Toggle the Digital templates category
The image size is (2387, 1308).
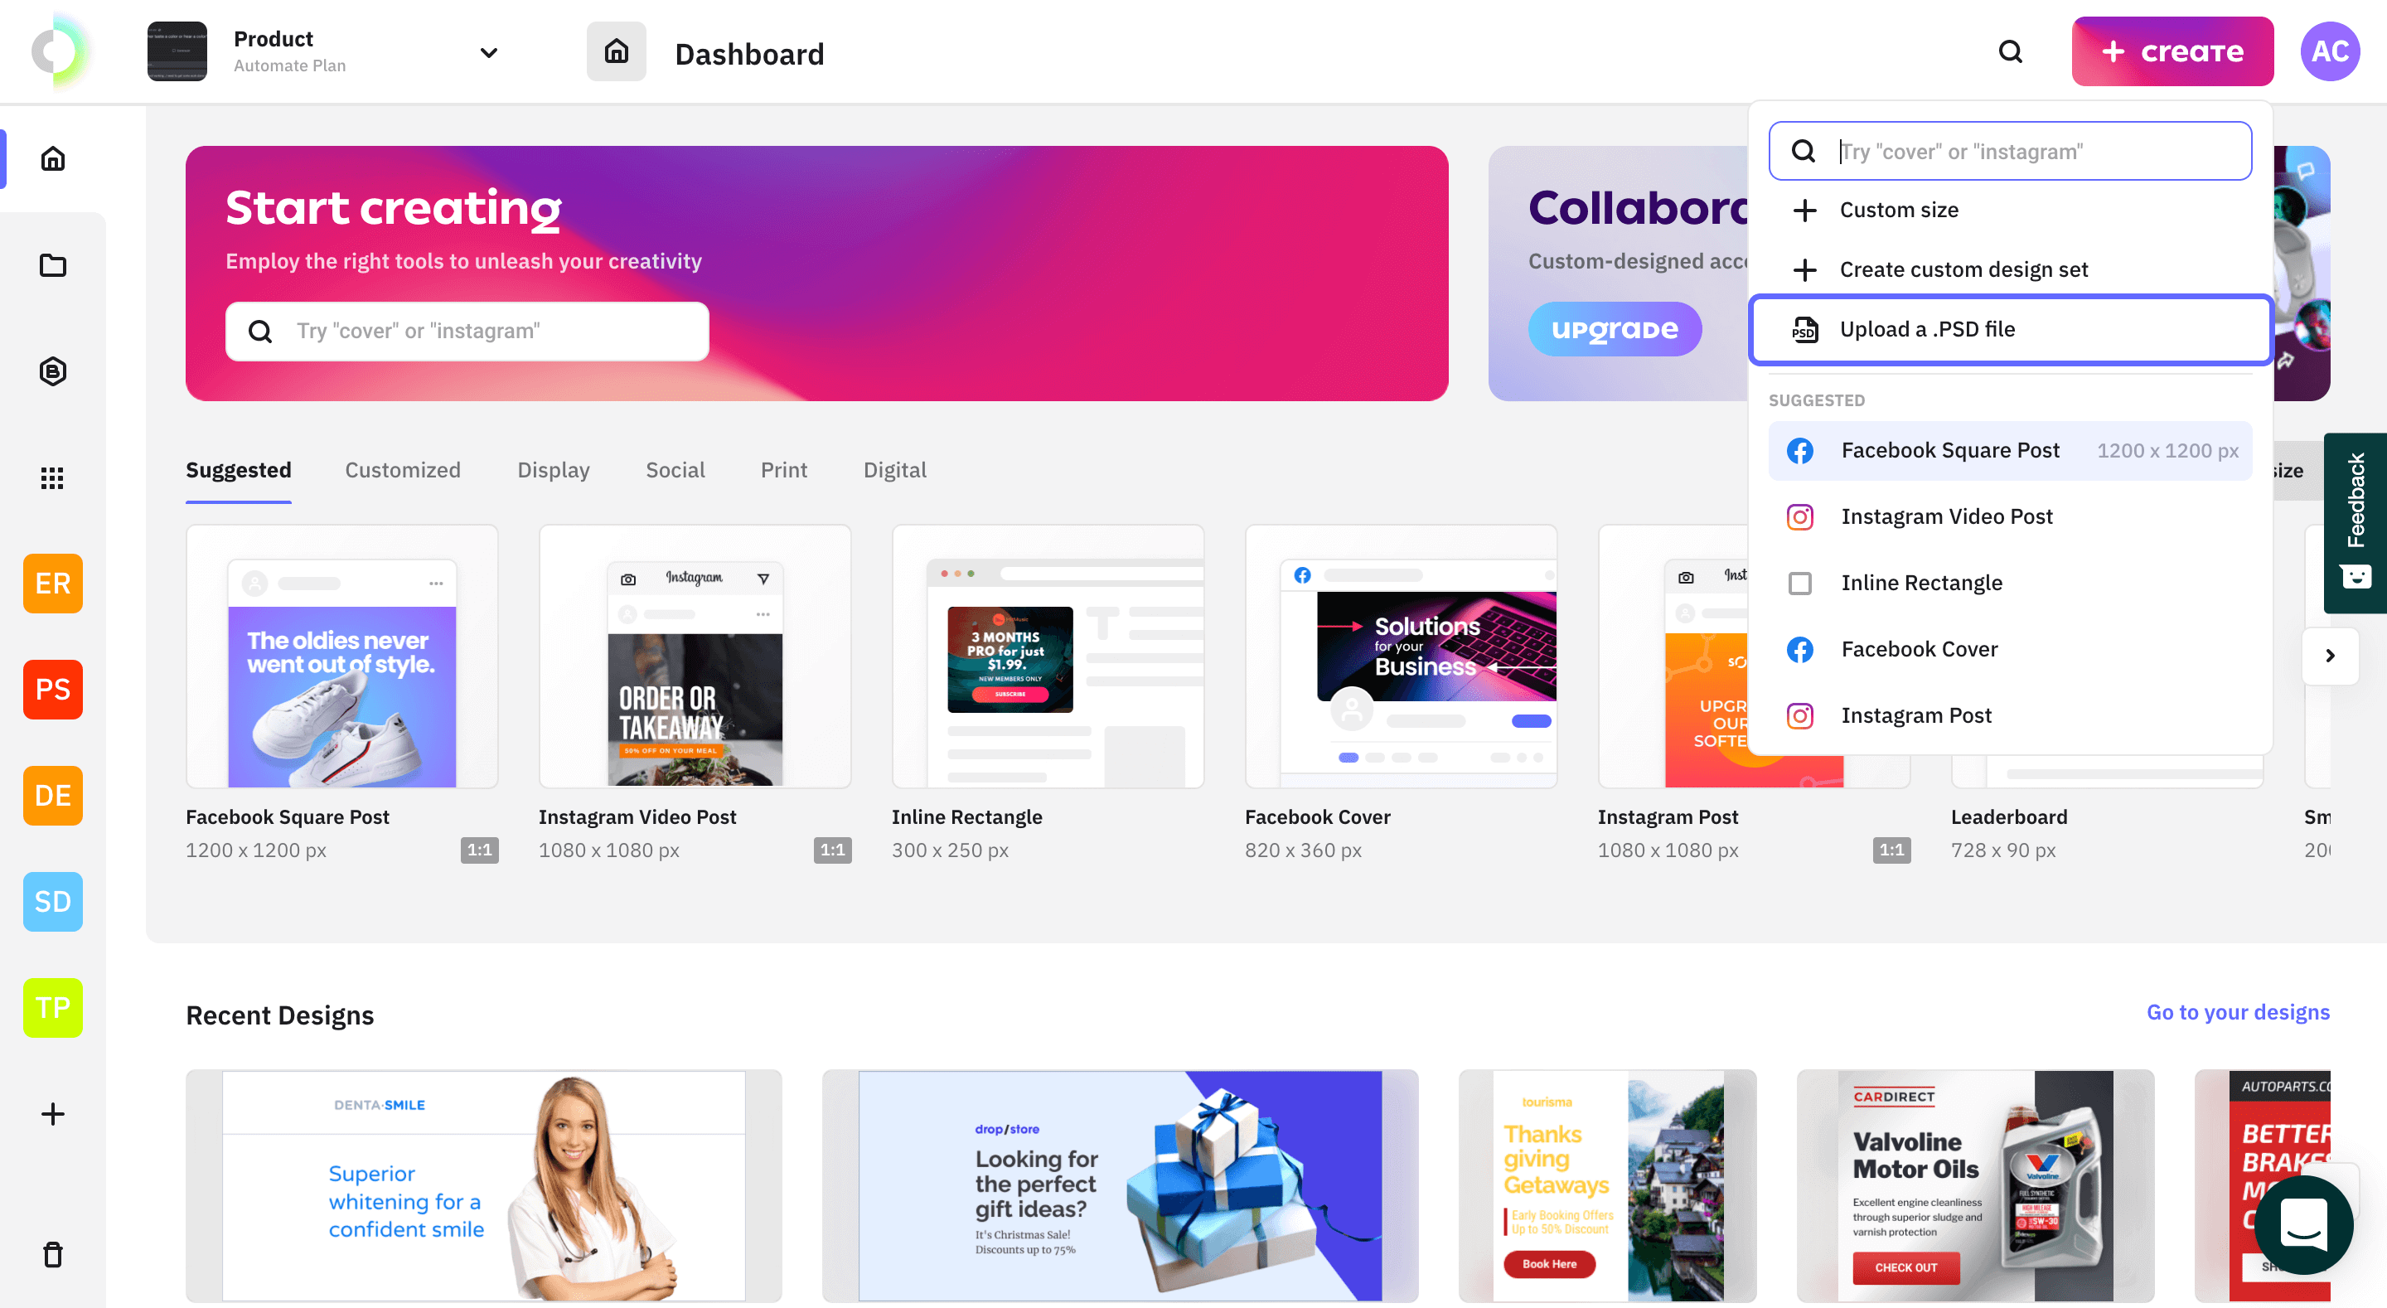pos(894,470)
